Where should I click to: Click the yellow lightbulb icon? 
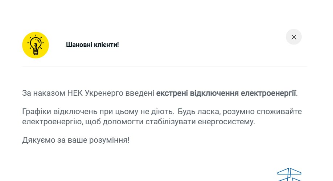coord(35,45)
